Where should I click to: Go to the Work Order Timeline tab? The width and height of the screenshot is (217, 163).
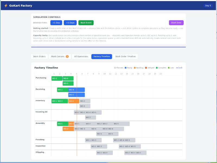[125, 57]
